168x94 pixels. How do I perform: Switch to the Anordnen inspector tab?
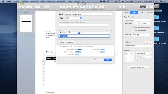[150, 12]
